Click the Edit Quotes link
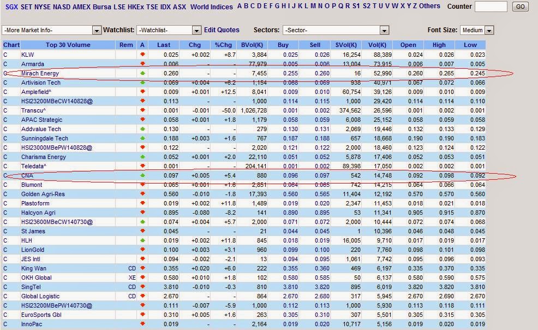The width and height of the screenshot is (538, 330). [x=222, y=30]
